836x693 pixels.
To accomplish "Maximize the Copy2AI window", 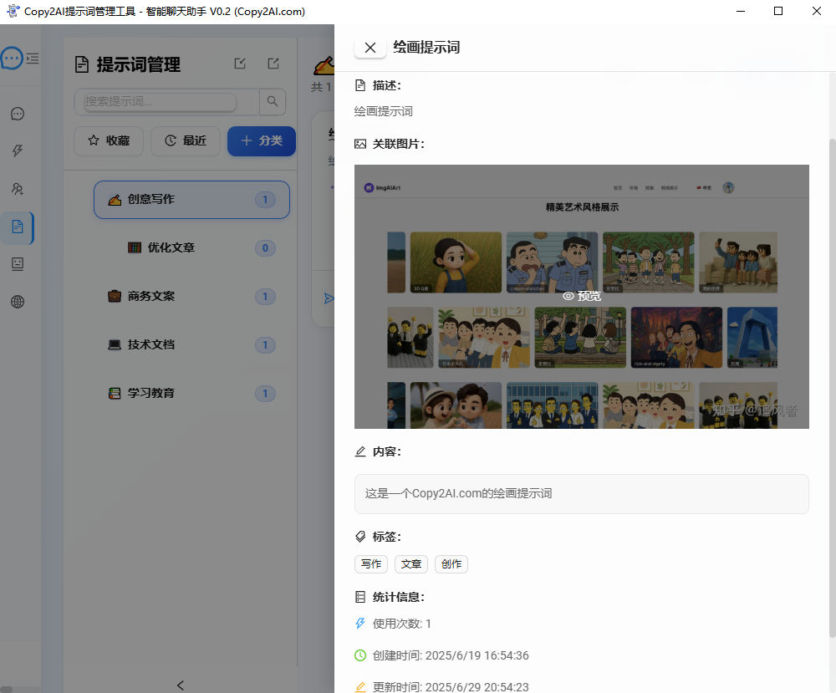I will 778,11.
